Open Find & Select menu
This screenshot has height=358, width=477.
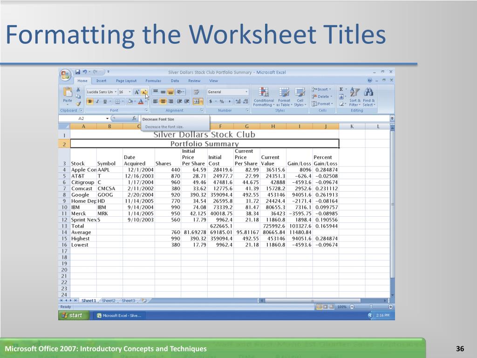369,97
